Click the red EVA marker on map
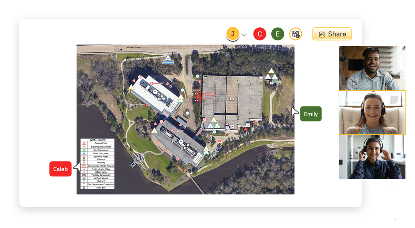Viewport: 415px width, 228px height. click(220, 142)
